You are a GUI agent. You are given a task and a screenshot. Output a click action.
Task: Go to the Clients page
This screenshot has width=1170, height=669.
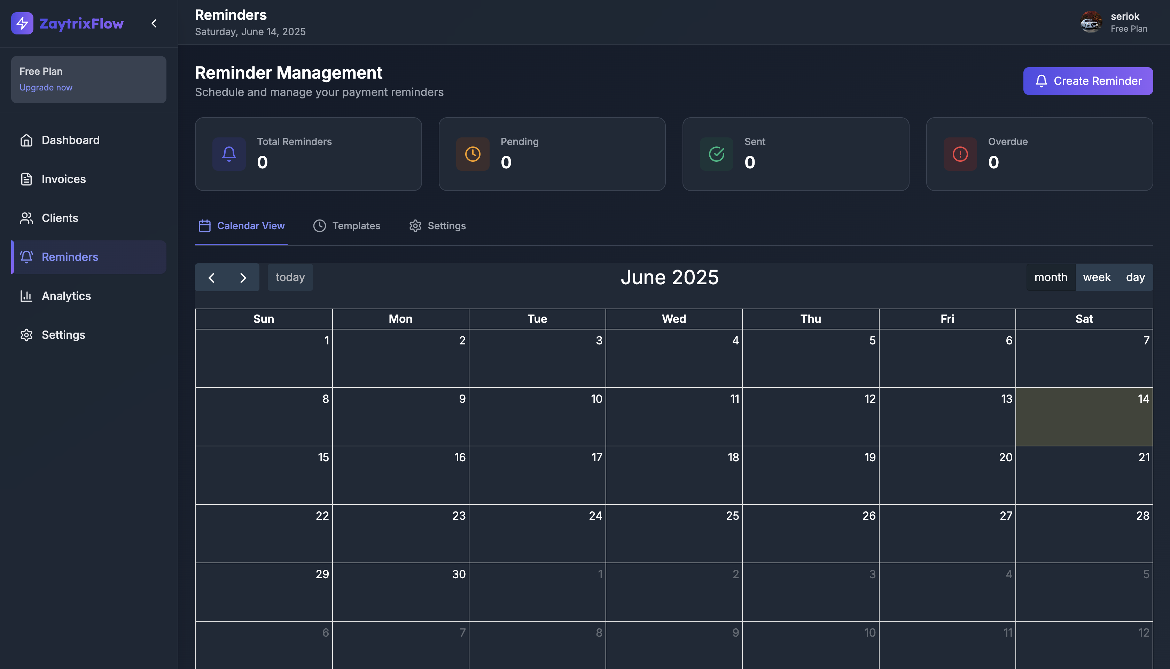[60, 218]
